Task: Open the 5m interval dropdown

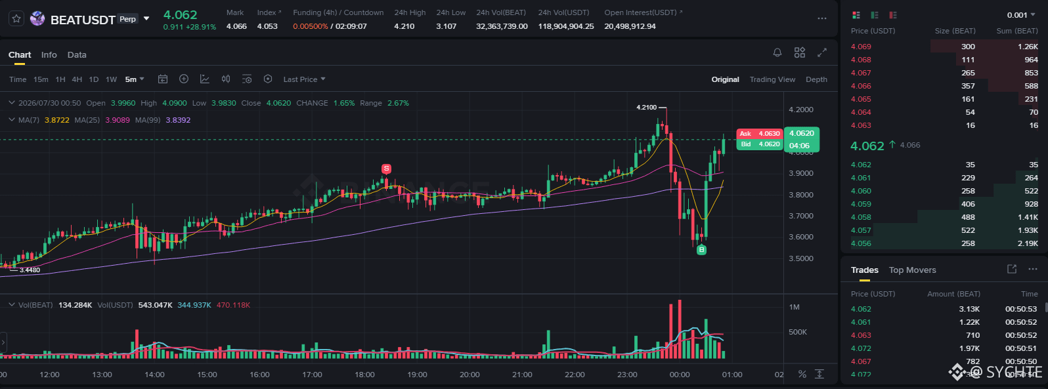Action: point(135,79)
